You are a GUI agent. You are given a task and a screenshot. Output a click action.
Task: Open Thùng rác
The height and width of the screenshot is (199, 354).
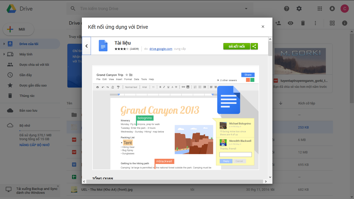[x=30, y=96]
